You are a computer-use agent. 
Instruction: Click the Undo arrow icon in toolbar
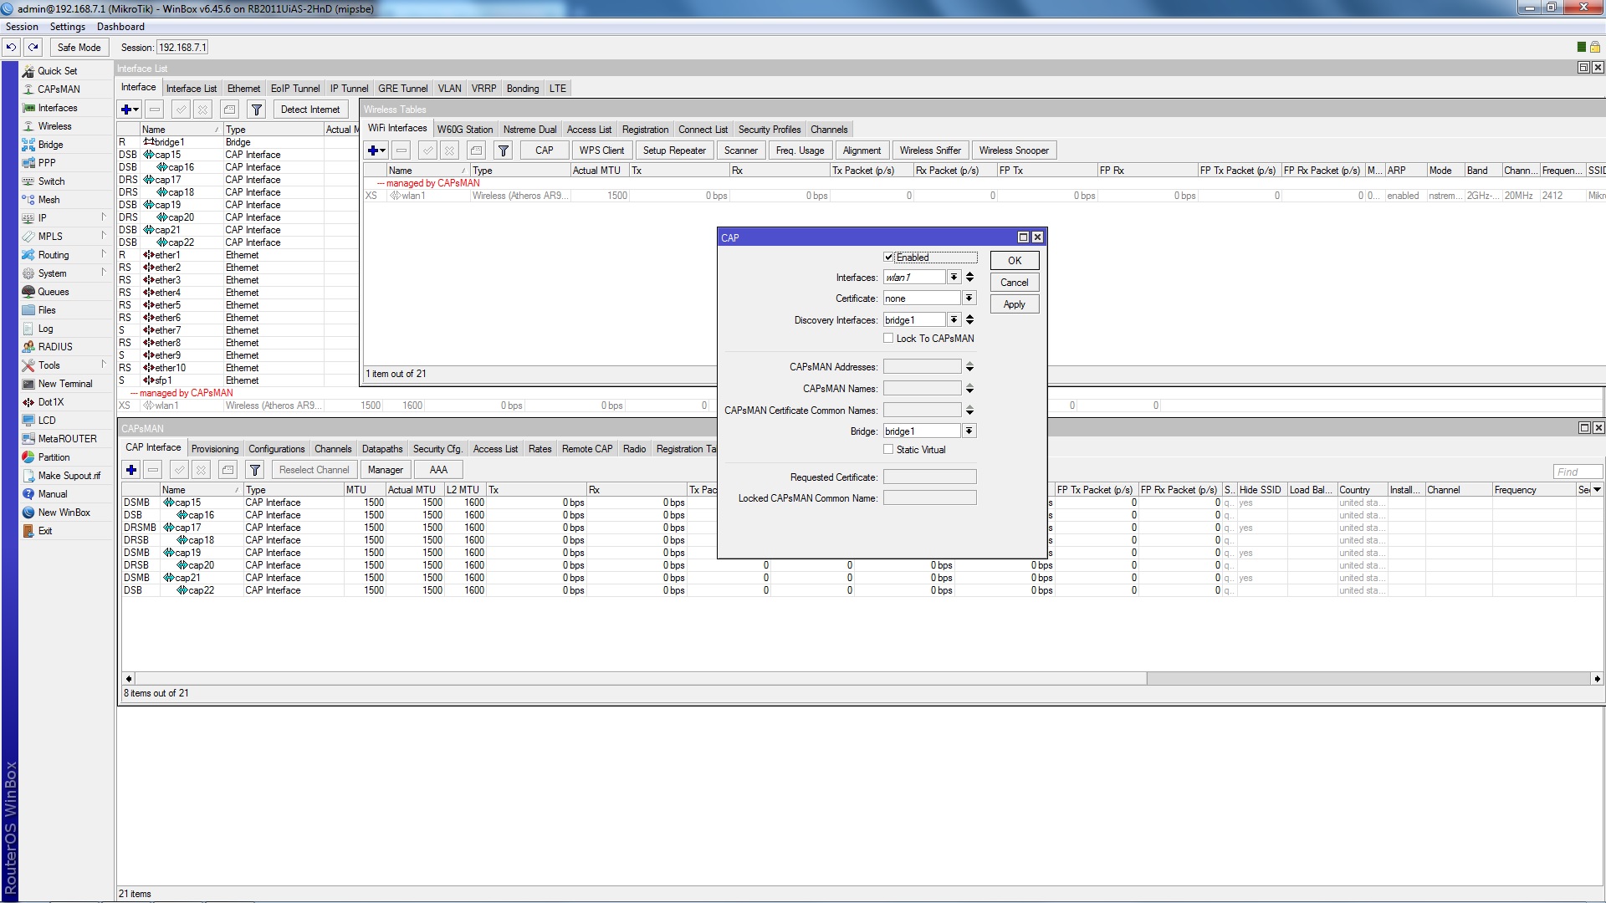pos(12,48)
